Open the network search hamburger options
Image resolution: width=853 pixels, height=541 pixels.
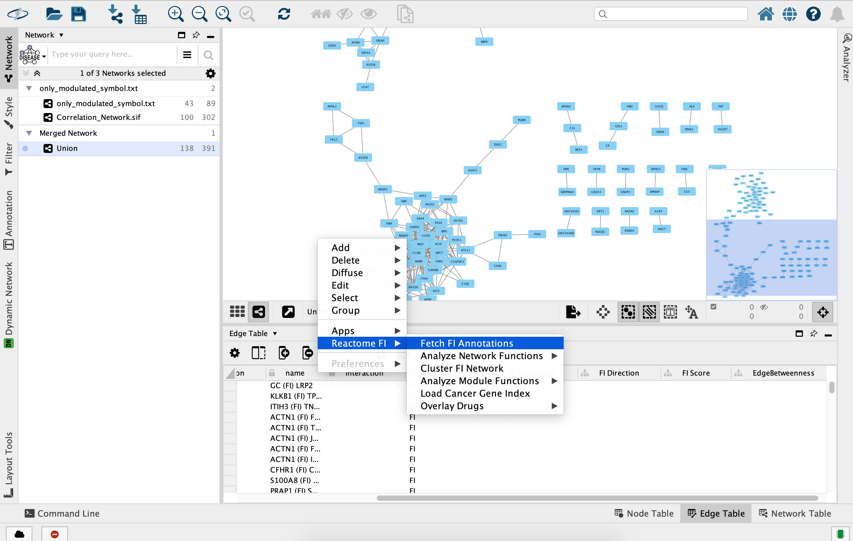[x=187, y=54]
